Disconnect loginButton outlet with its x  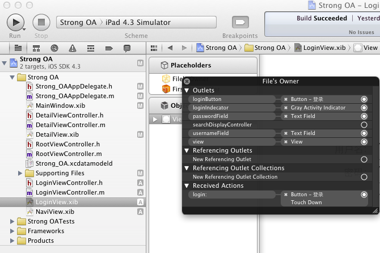(x=286, y=99)
